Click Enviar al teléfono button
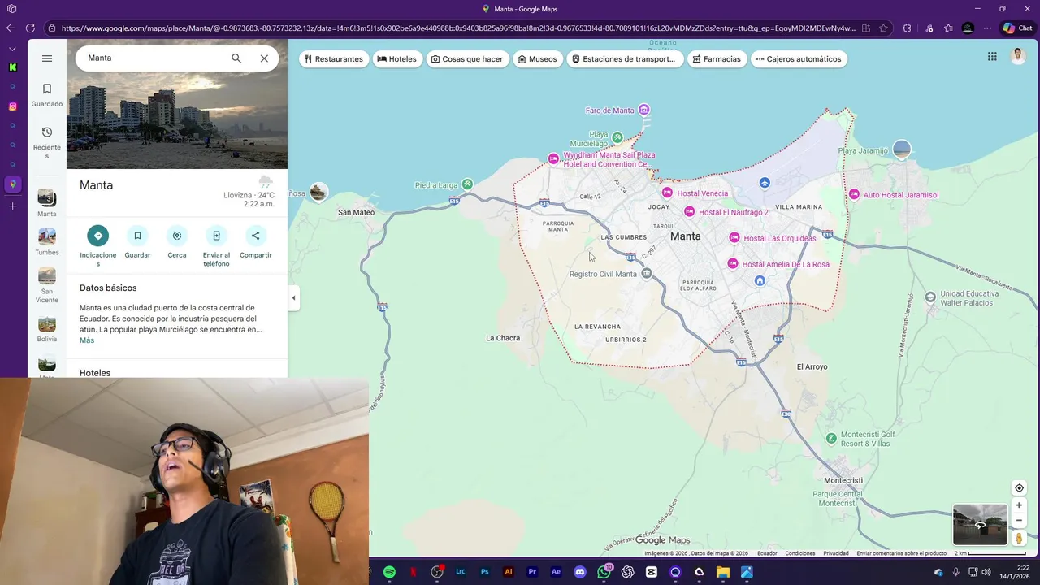 click(x=216, y=245)
